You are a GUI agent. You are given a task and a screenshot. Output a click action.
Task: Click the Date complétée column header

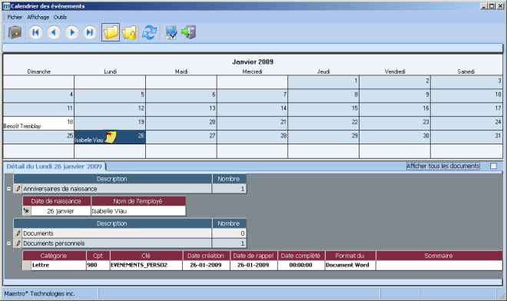point(300,256)
